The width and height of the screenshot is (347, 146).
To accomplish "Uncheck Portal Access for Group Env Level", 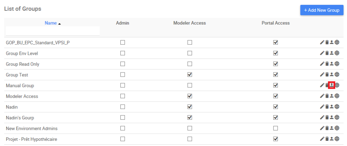I will point(276,53).
